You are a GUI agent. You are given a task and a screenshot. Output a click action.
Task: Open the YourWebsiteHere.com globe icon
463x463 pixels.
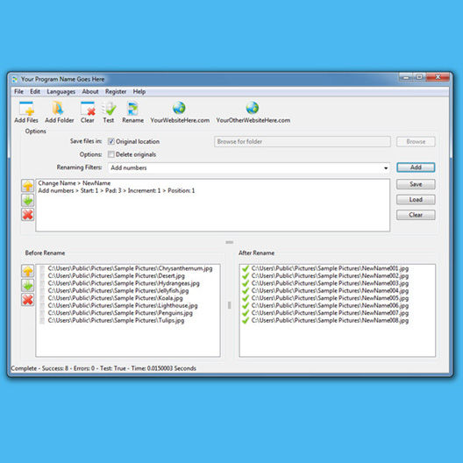[179, 108]
